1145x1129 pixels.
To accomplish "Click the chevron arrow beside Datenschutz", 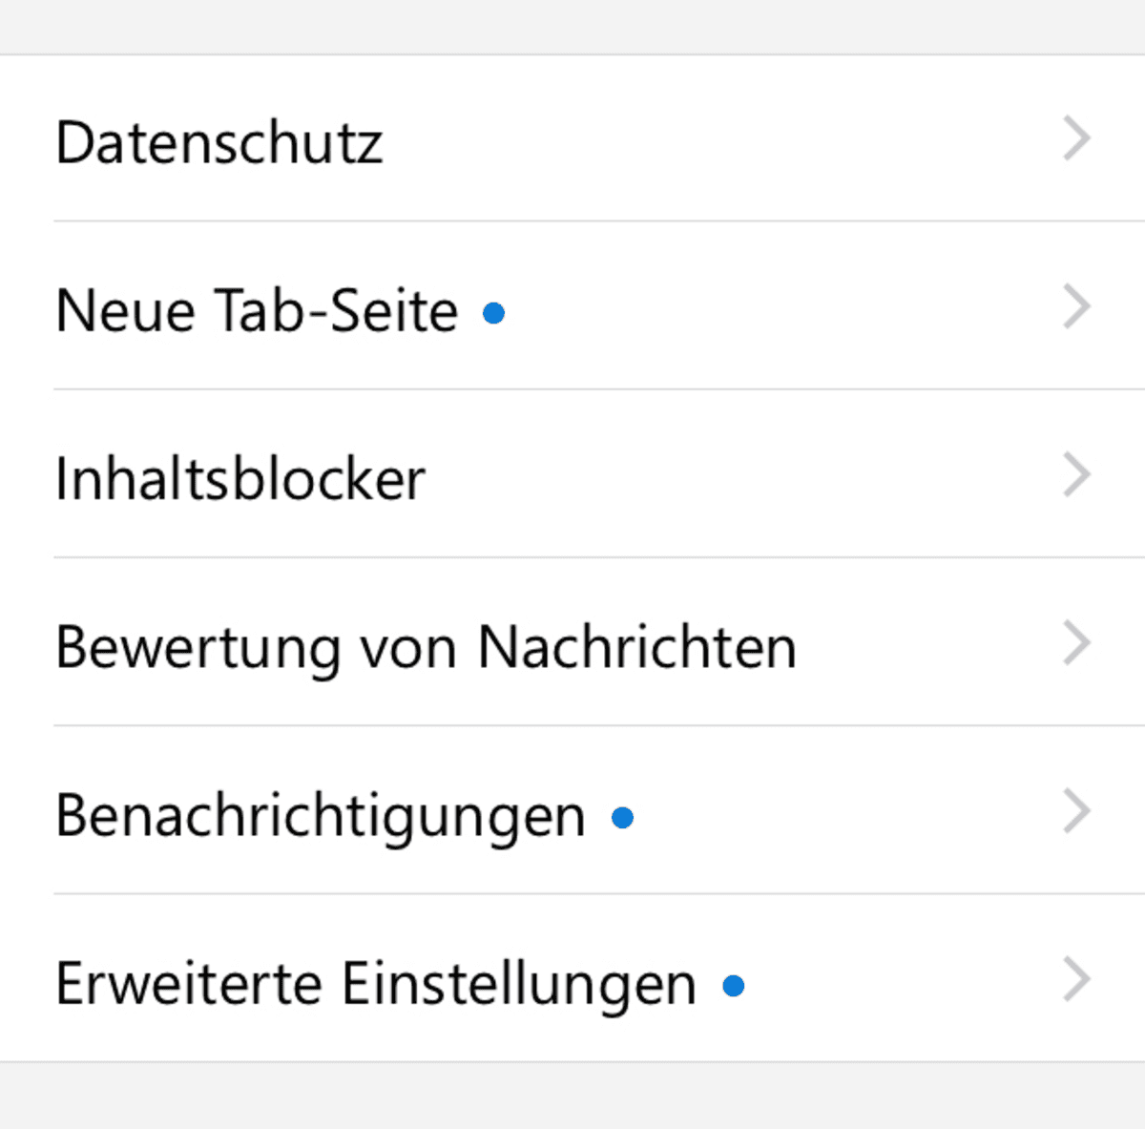I will [1076, 139].
